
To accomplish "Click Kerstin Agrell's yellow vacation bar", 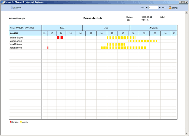I will coord(143,41).
